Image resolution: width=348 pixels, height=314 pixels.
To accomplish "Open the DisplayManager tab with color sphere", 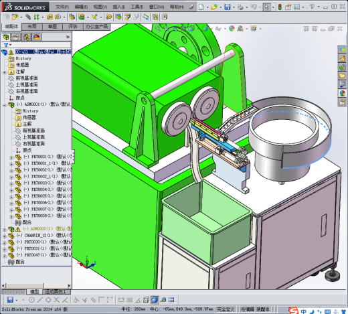I will (36, 37).
